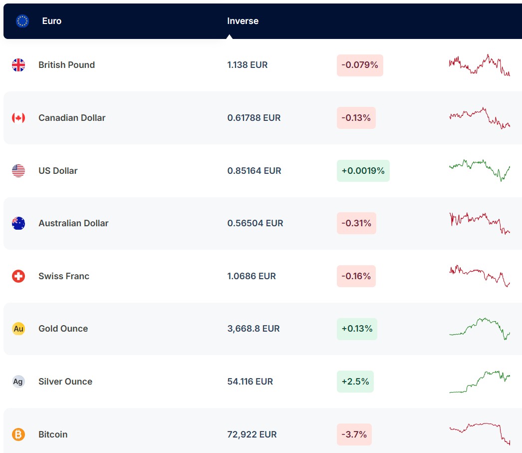522x453 pixels.
Task: Click the Swiss Franc flag icon
Action: click(x=18, y=276)
